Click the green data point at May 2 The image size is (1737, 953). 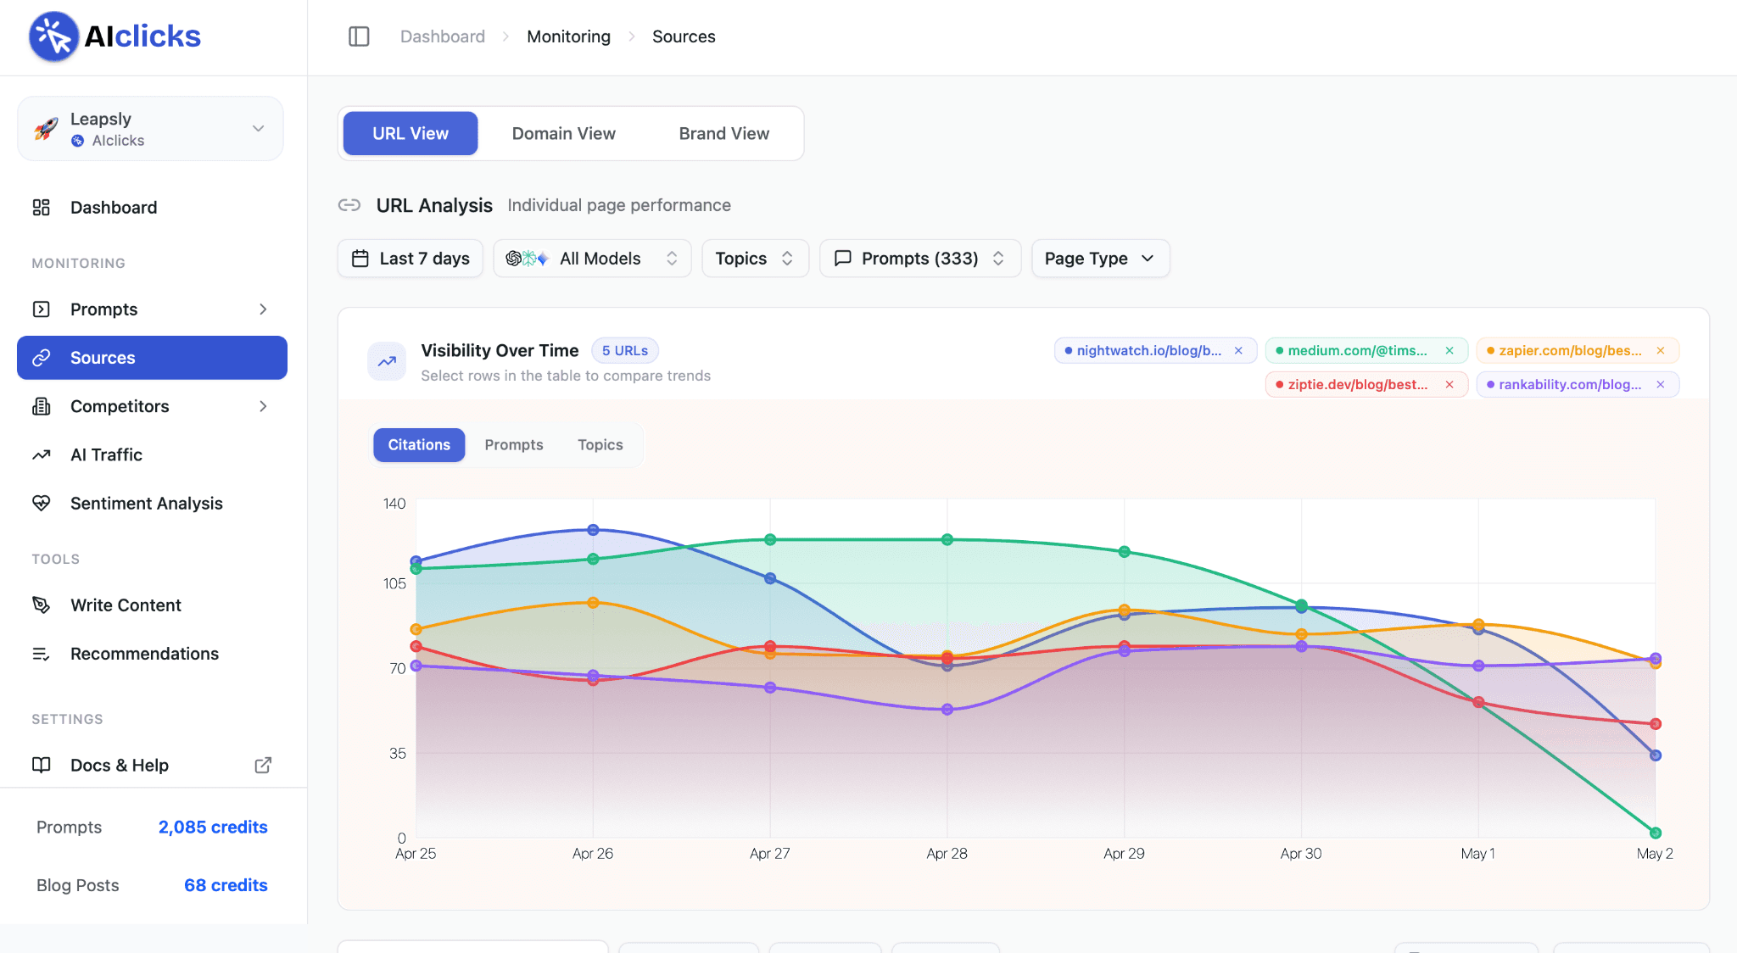tap(1655, 833)
